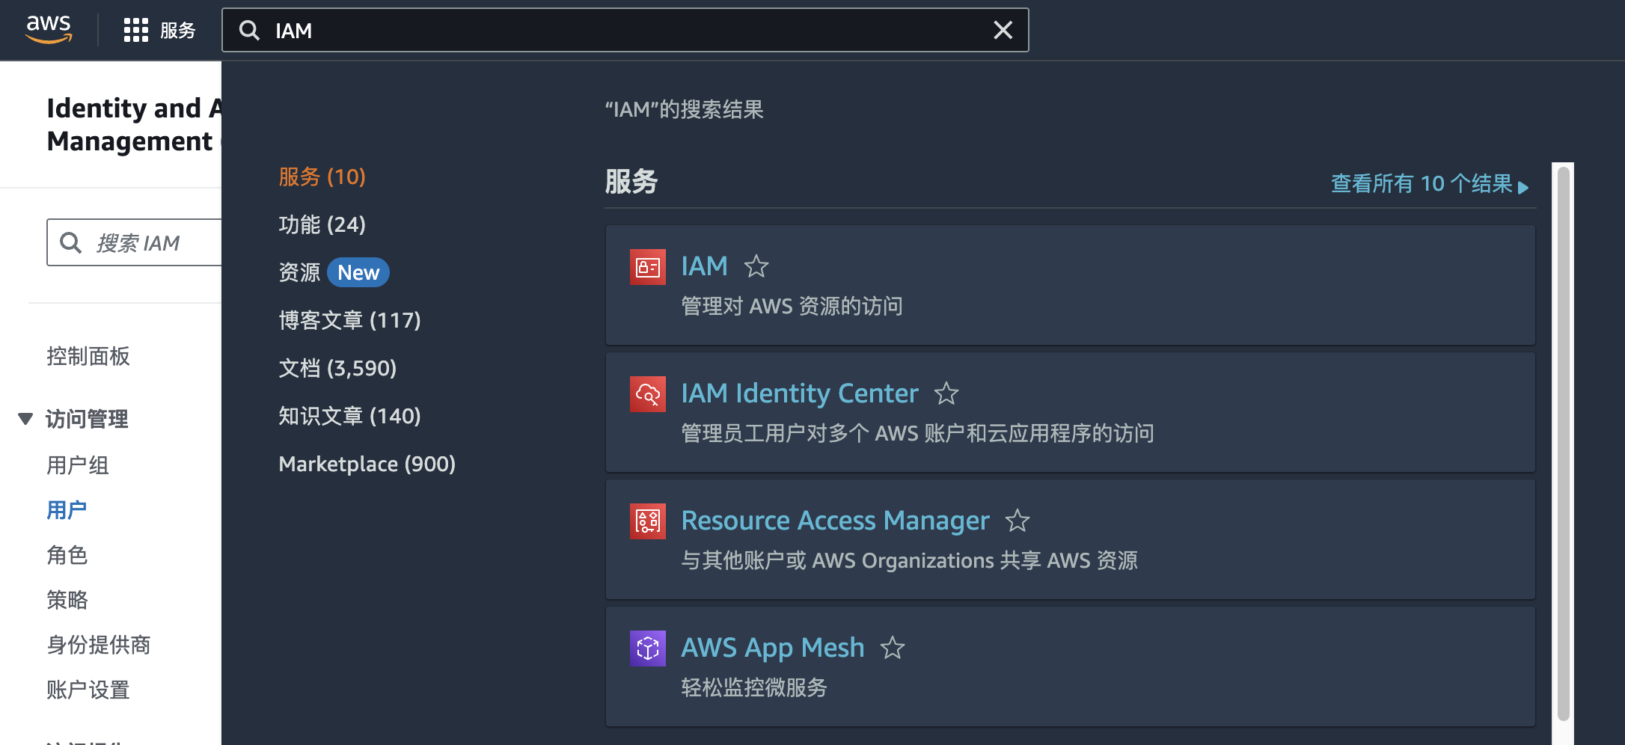This screenshot has height=745, width=1625.
Task: Focus the top search field containing IAM
Action: (625, 30)
